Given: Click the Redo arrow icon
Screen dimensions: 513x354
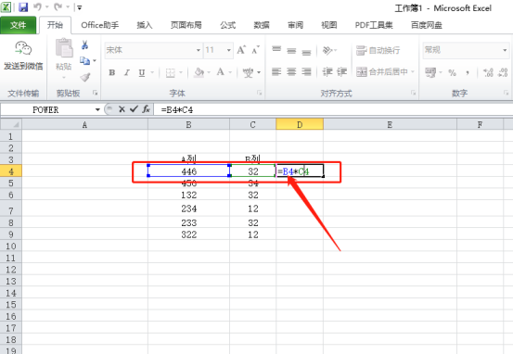Looking at the screenshot, I should click(58, 6).
